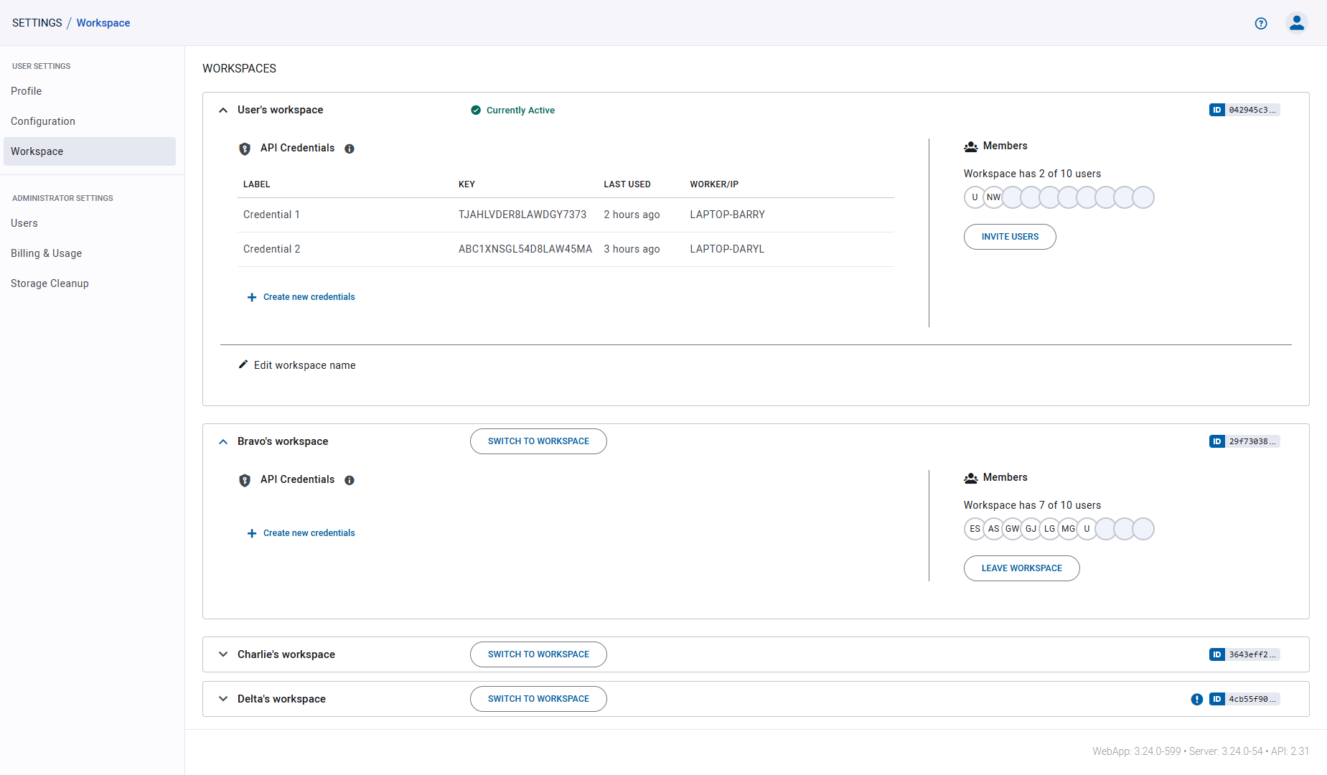Click the edit pencil icon for workspace name

coord(244,365)
